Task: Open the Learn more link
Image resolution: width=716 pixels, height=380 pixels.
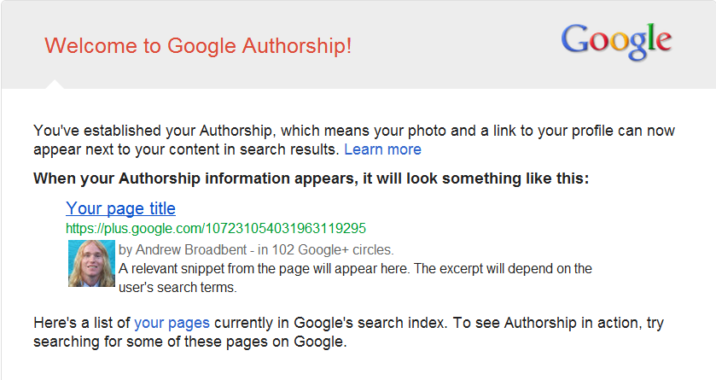Action: (382, 149)
